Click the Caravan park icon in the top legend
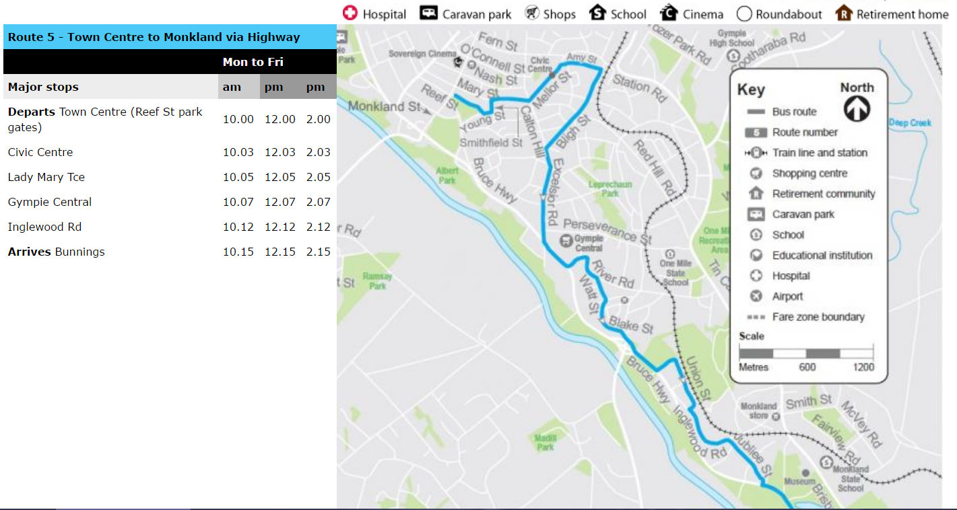 [x=429, y=13]
